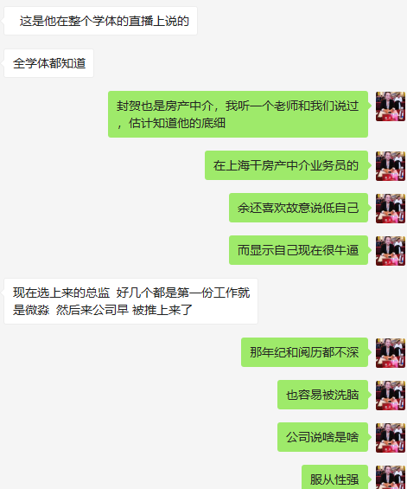Click avatar beside 服从性强 message
Screen dimensions: 407x489
point(391,477)
